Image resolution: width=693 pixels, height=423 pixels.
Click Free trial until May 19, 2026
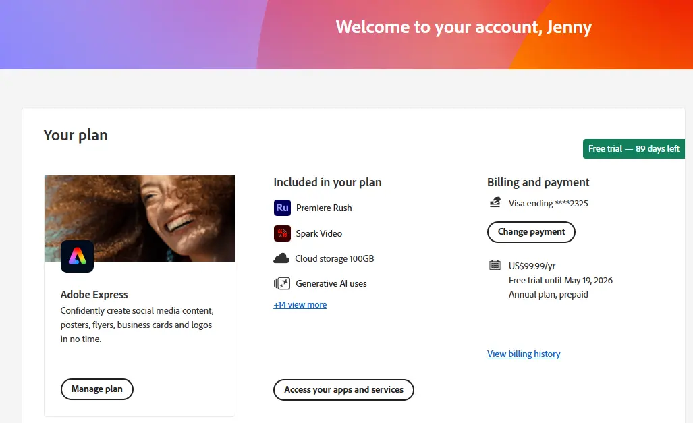(x=561, y=280)
